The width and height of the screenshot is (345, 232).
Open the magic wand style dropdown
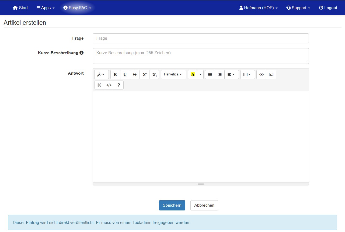coord(102,75)
